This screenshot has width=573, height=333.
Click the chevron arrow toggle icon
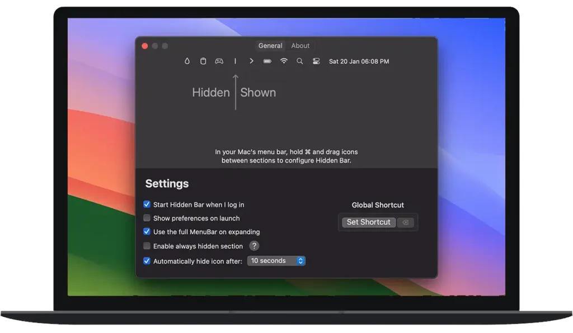click(x=251, y=61)
